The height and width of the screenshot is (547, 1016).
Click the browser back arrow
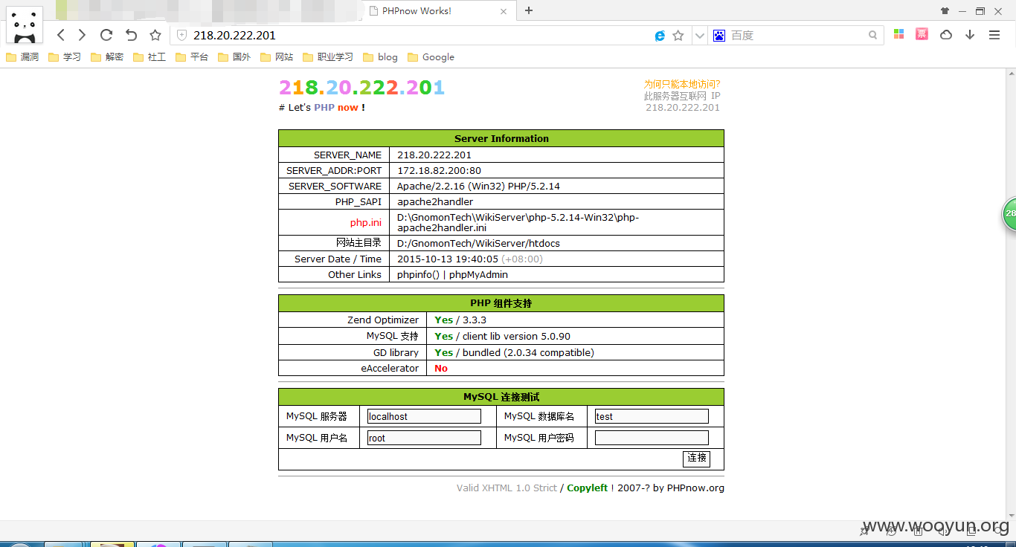click(x=61, y=35)
